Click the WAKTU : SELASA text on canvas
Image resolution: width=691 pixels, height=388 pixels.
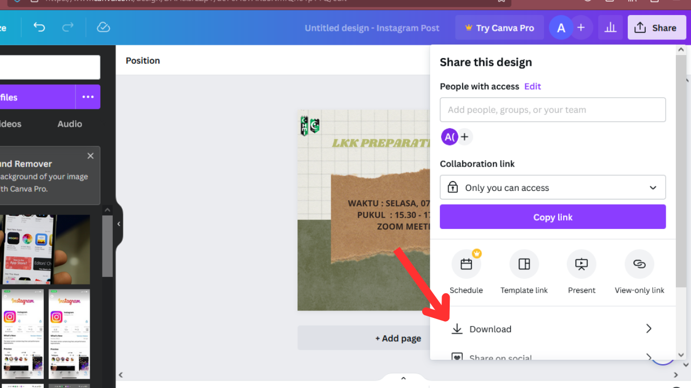389,203
